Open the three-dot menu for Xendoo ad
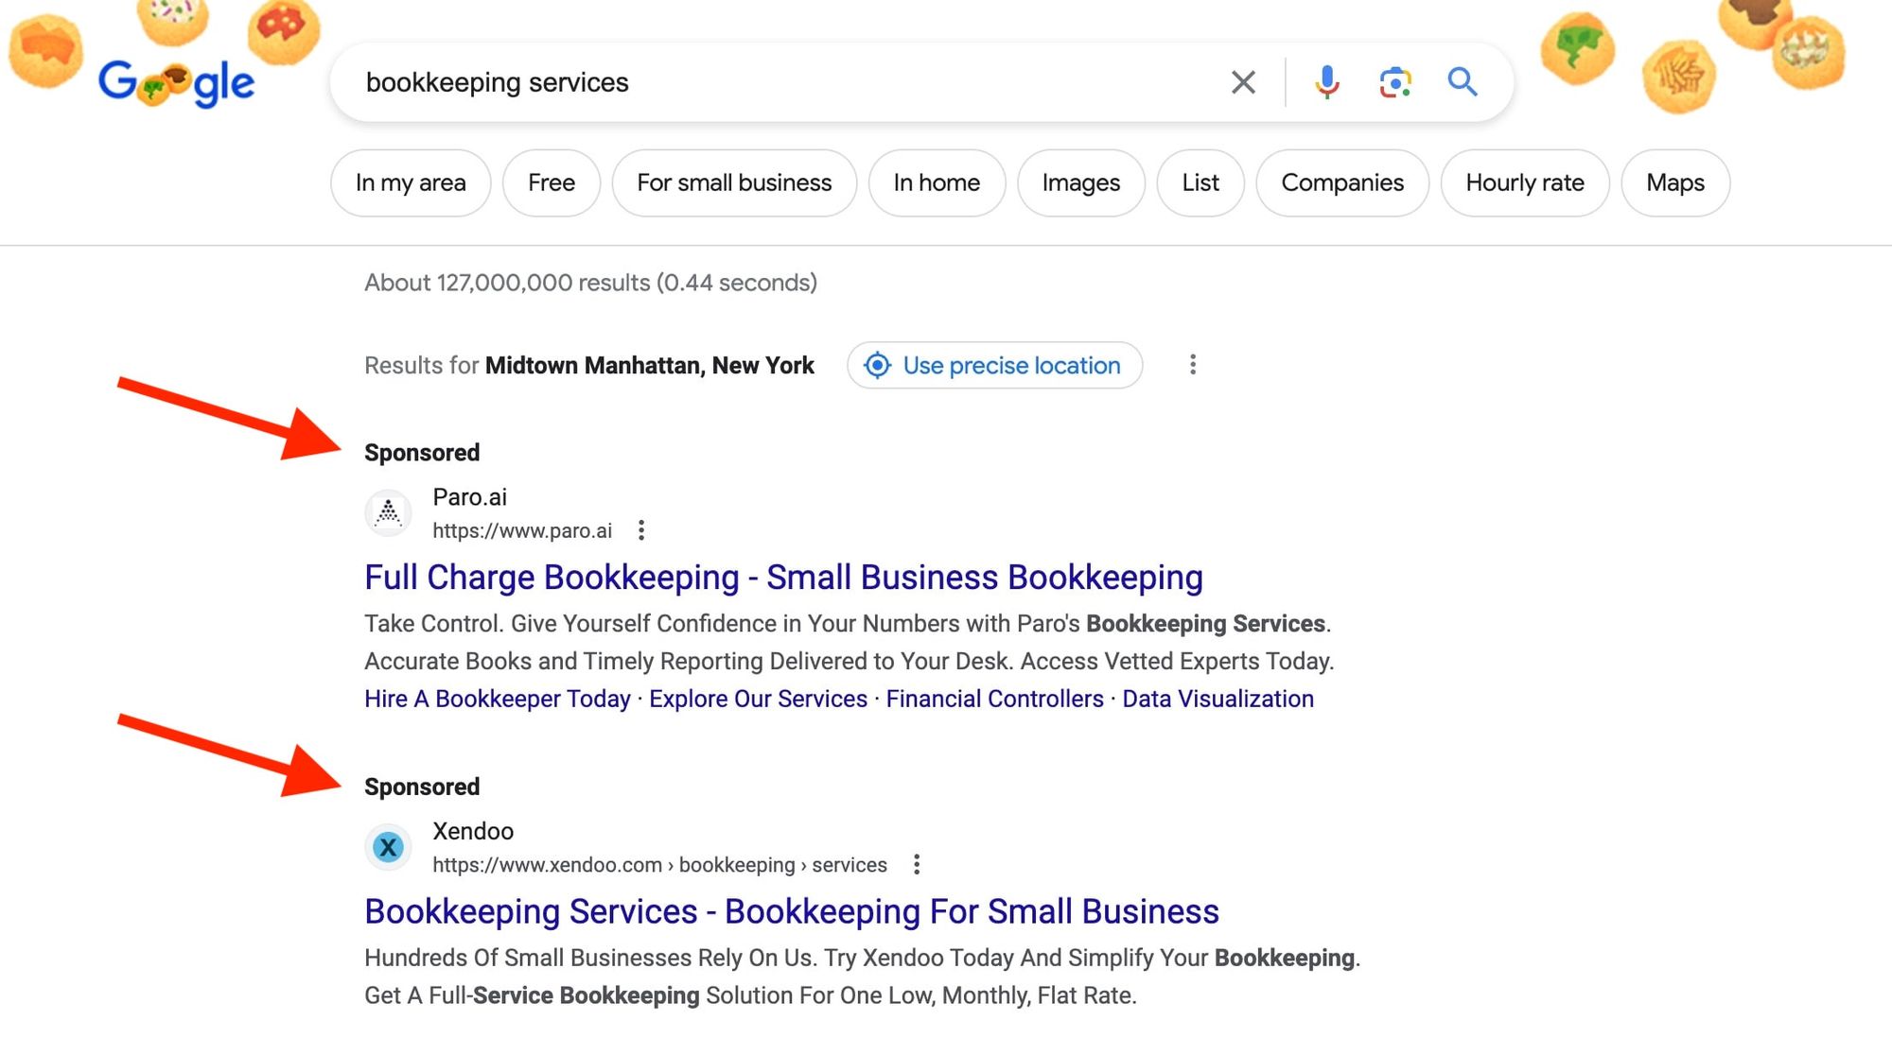This screenshot has width=1892, height=1055. coord(916,864)
